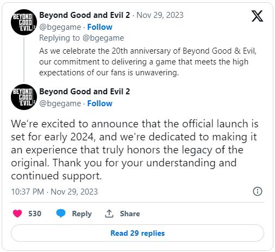The height and width of the screenshot is (252, 275).
Task: Follow @bgegame from the top tweet
Action: (x=100, y=27)
